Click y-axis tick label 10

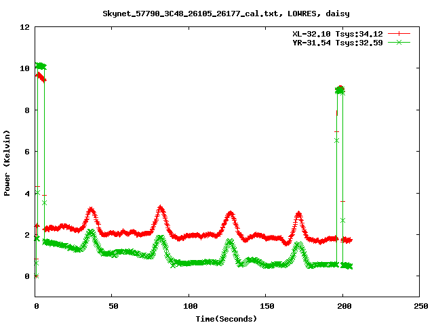click(x=24, y=68)
